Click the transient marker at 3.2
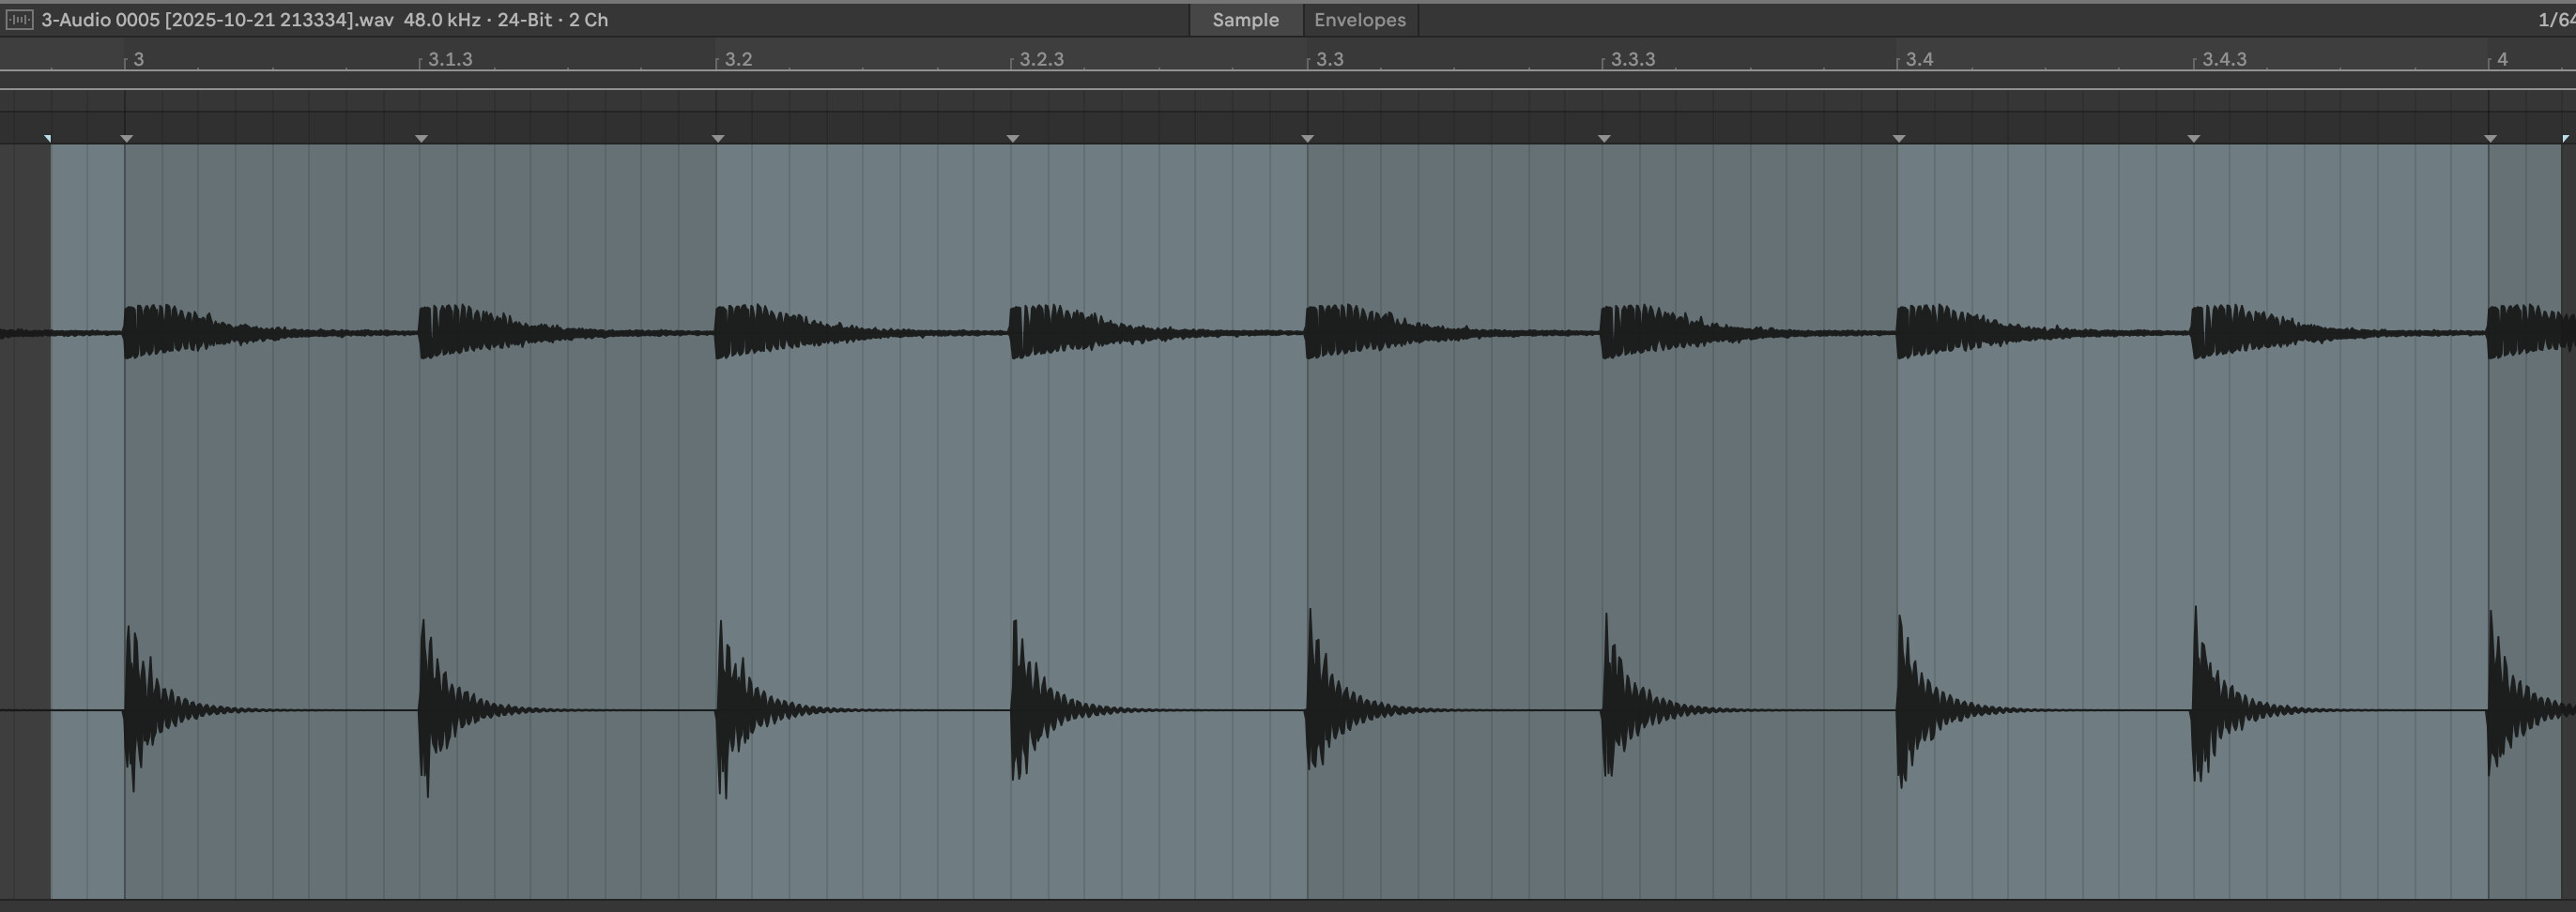 (717, 138)
